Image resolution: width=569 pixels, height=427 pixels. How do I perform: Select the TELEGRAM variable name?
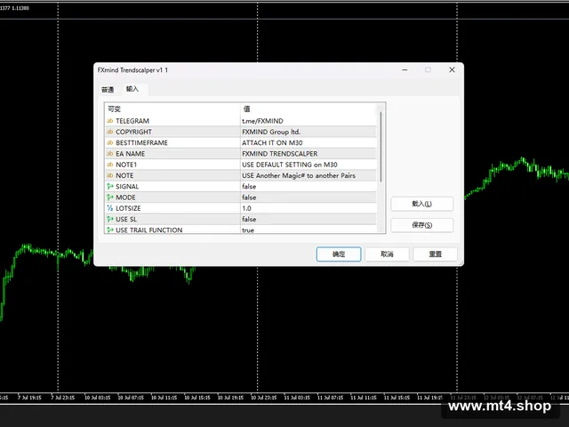[132, 121]
